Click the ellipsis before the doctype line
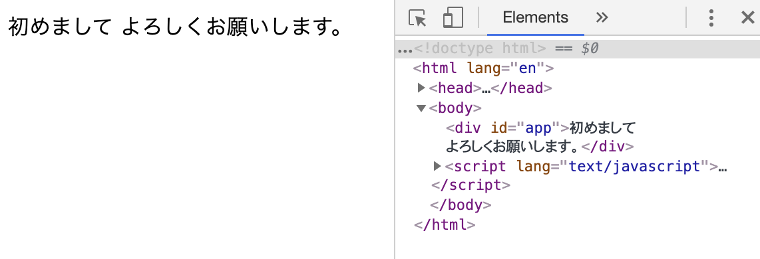 coord(405,50)
